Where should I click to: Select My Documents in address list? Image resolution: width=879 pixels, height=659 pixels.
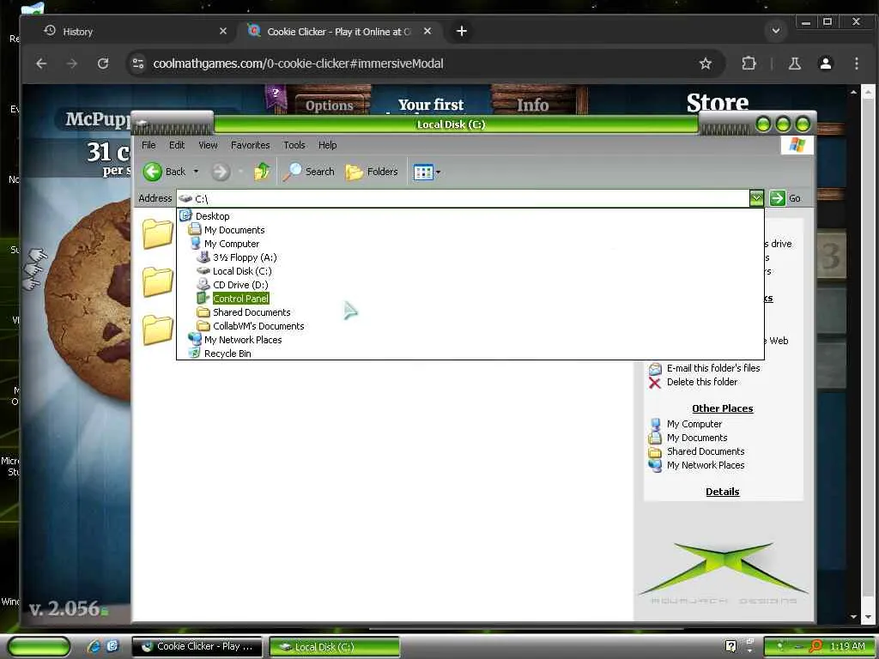(234, 230)
